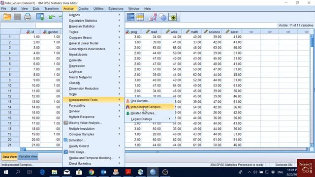Click the ROC Curve menu icon
This screenshot has height=177, width=315.
point(65,152)
